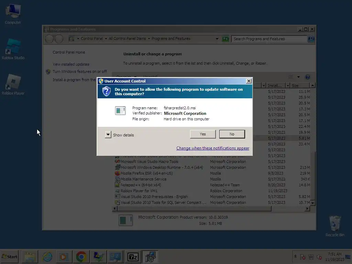The width and height of the screenshot is (352, 264).
Task: Select Visual Studio 2010 Prerequisites - English row
Action: tap(212, 197)
